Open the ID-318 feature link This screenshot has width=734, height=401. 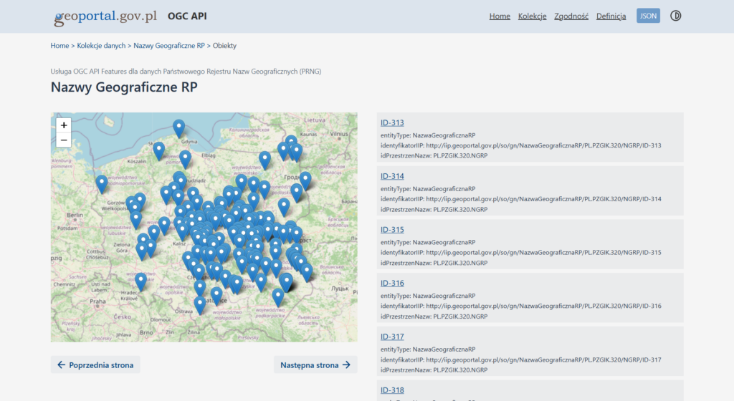pyautogui.click(x=392, y=390)
